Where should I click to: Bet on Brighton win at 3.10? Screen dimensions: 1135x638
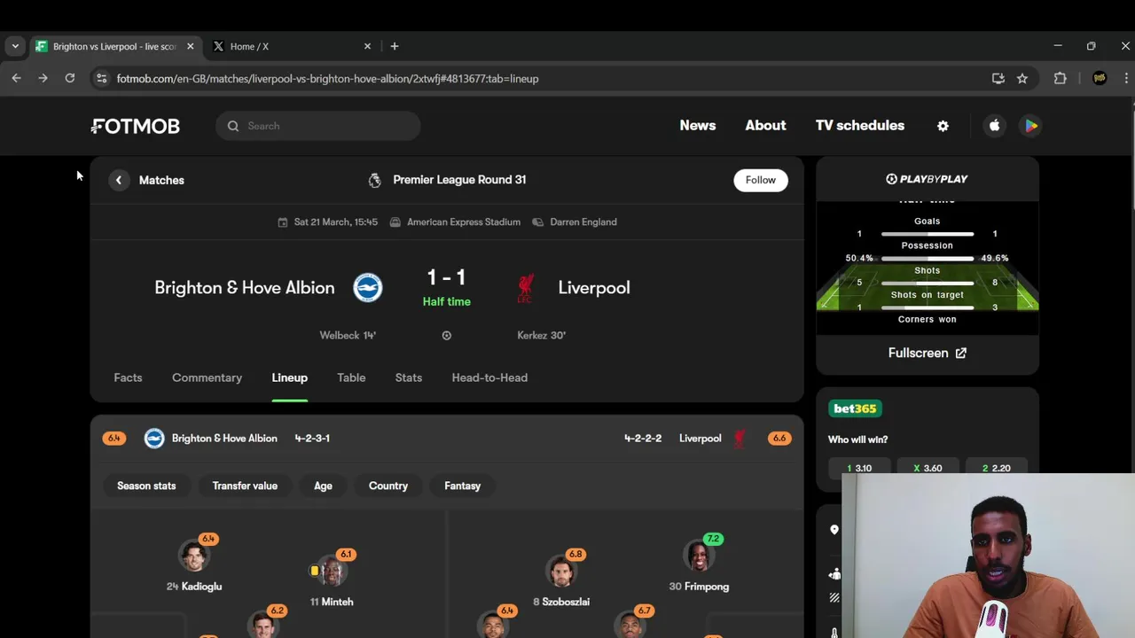[858, 468]
